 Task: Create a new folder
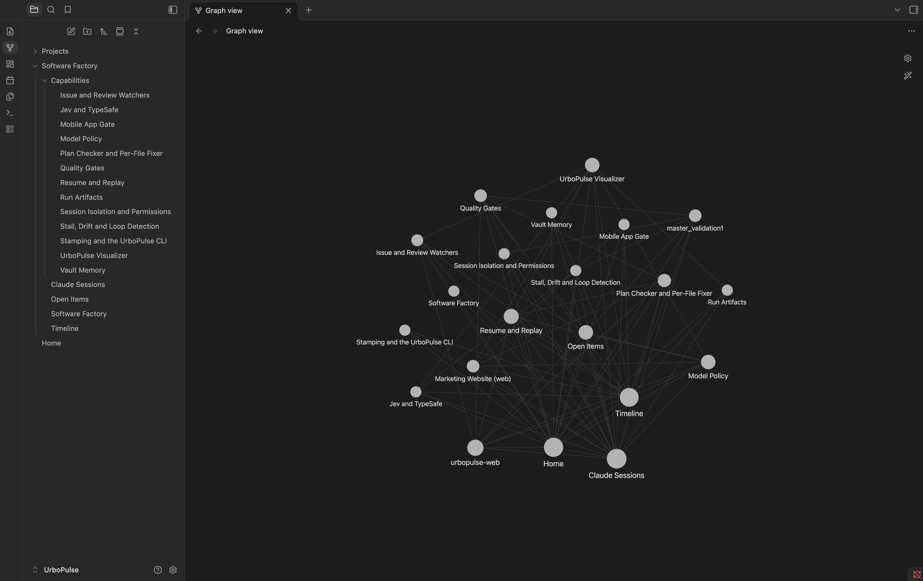87,32
